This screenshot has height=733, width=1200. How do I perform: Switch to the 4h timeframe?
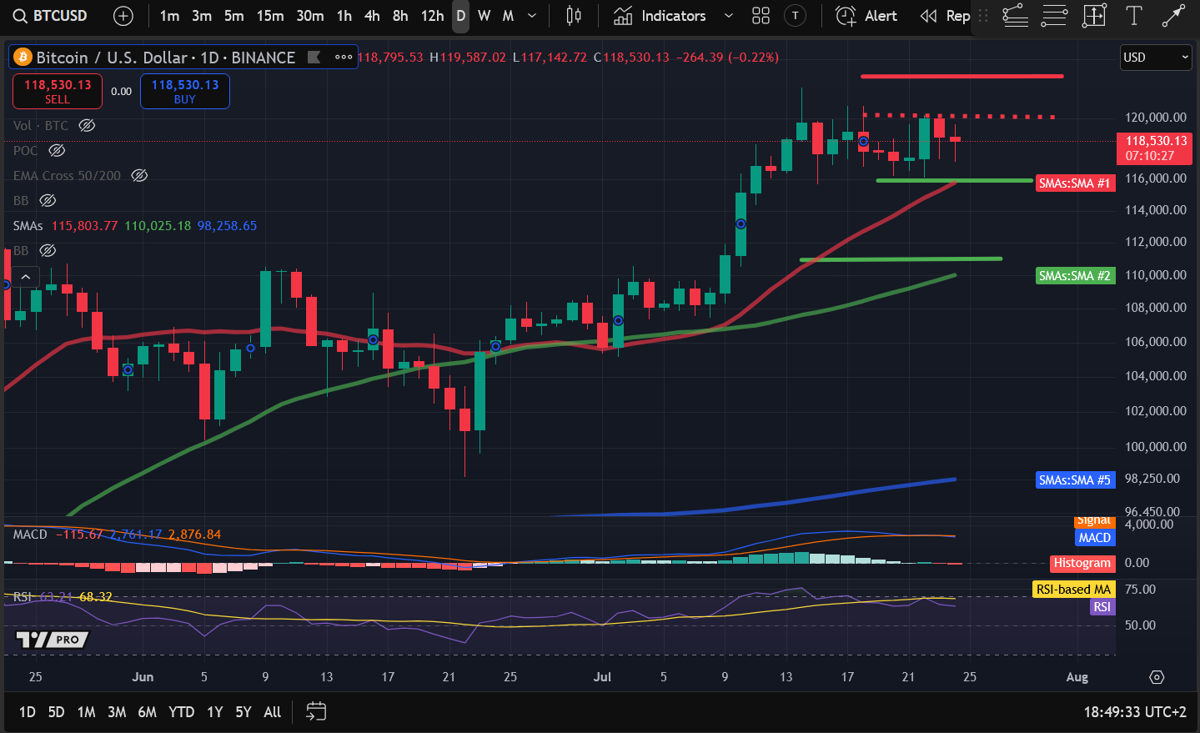click(x=372, y=16)
